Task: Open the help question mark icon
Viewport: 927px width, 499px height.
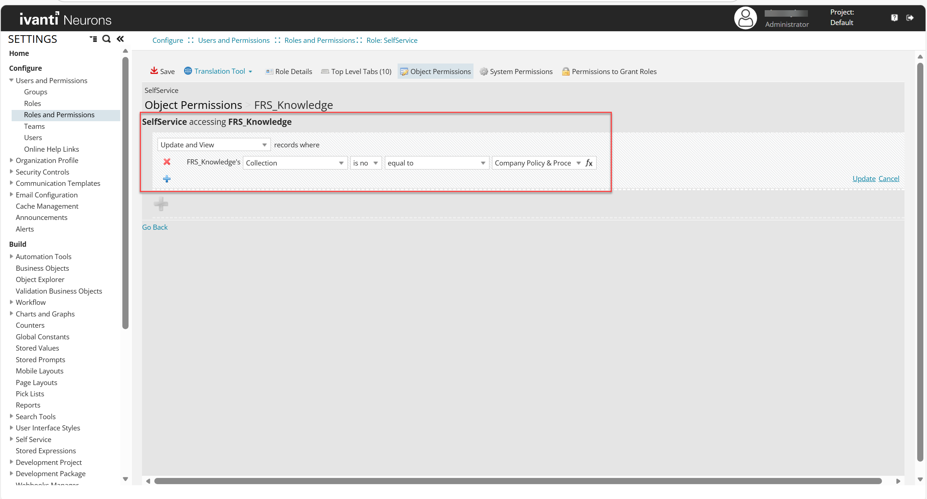Action: pos(894,18)
